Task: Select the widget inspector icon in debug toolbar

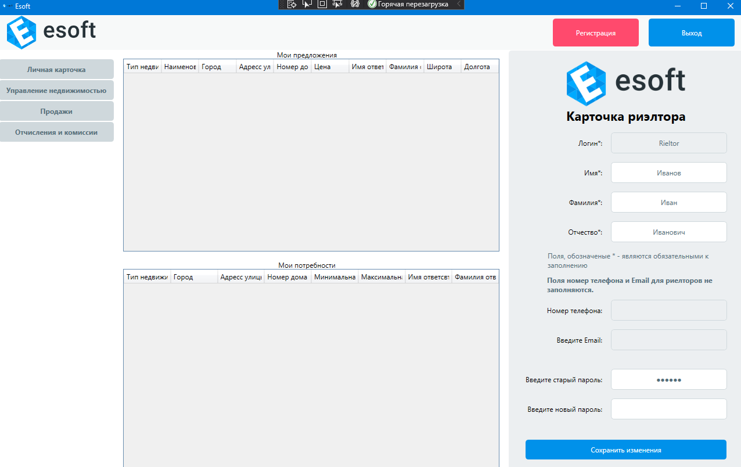Action: [293, 5]
